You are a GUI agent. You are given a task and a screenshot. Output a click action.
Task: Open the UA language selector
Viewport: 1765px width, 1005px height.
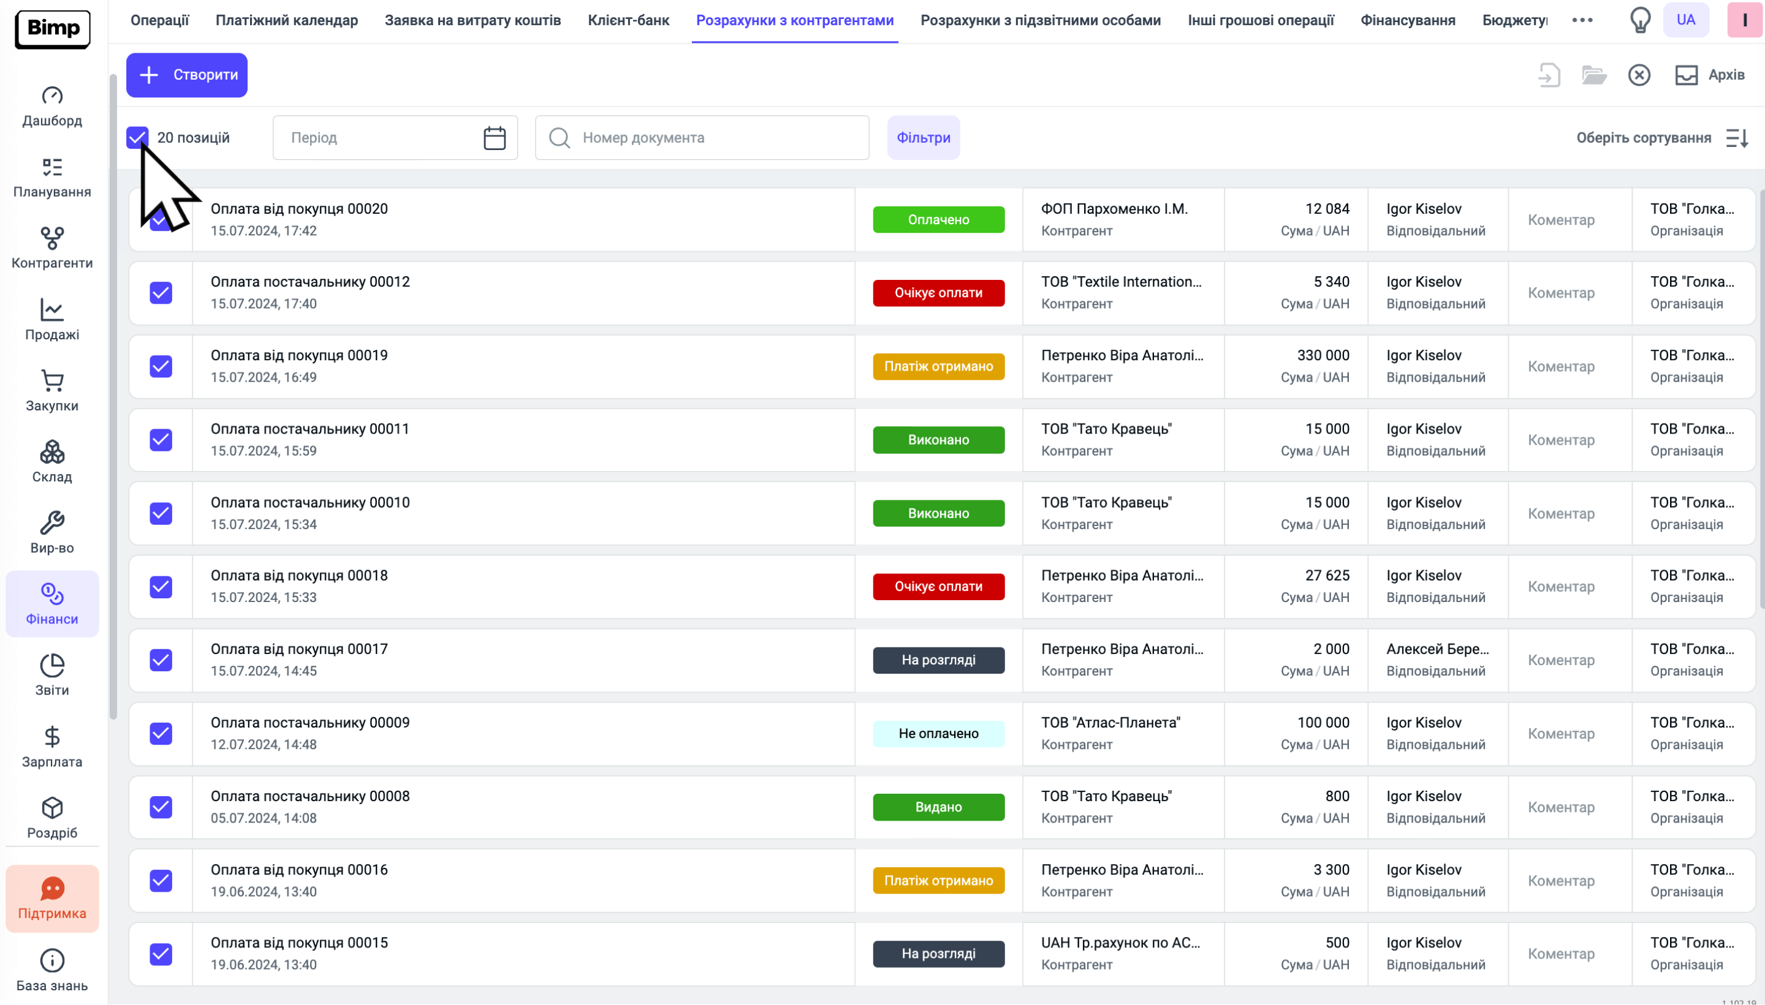1685,20
